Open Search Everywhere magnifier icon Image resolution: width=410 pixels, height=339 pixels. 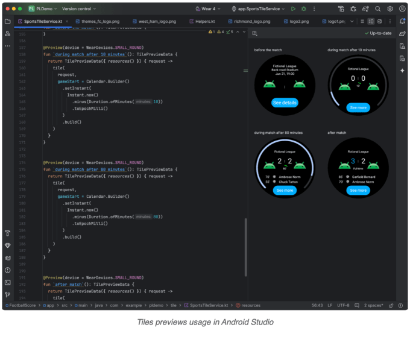(378, 9)
